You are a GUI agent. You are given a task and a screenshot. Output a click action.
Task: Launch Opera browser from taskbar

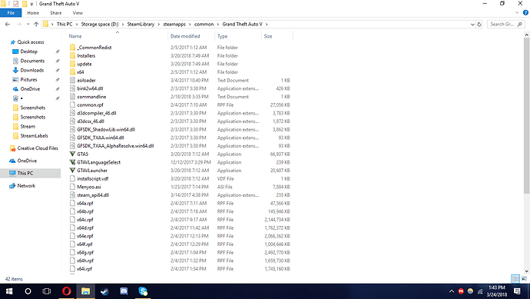(67, 291)
